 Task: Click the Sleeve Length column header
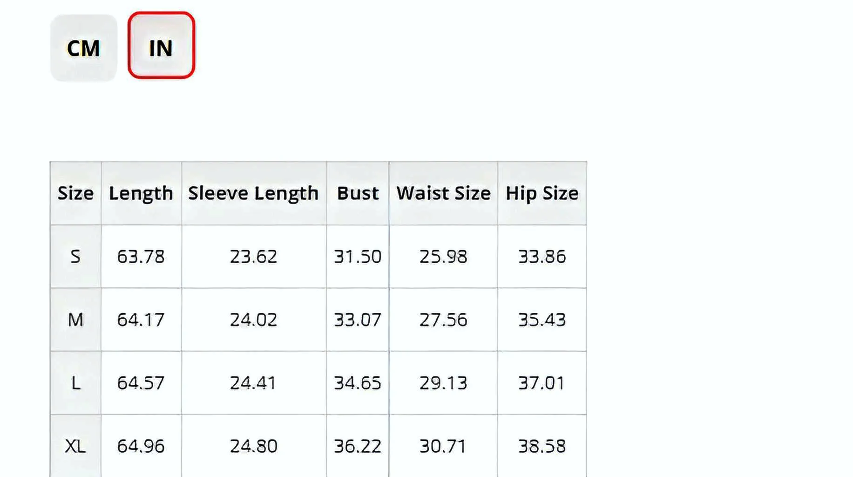click(x=254, y=193)
